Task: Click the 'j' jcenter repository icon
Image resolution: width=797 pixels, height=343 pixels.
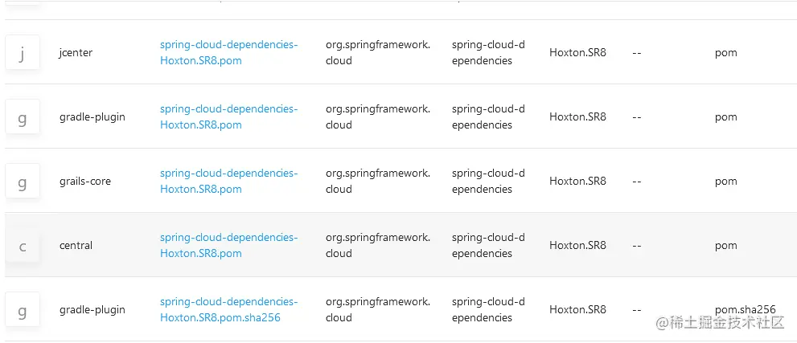Action: (23, 53)
